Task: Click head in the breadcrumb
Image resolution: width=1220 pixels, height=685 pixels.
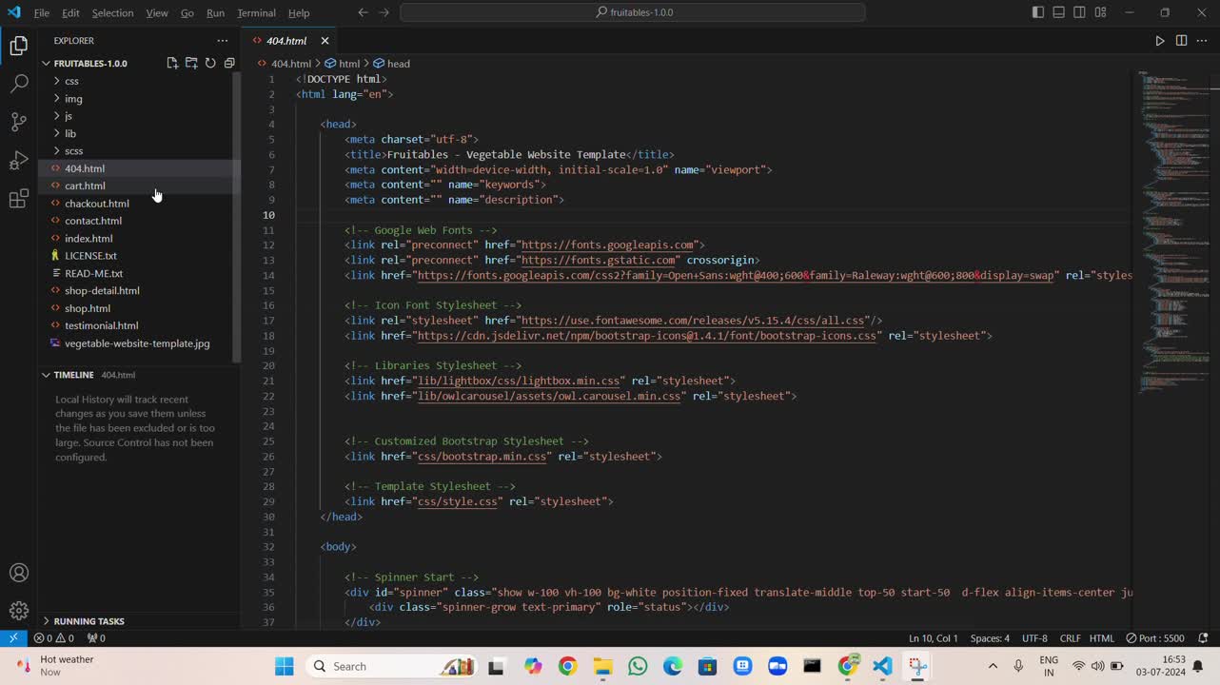Action: tap(391, 64)
